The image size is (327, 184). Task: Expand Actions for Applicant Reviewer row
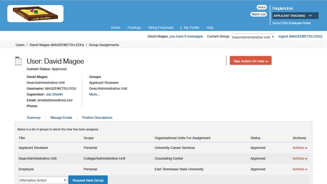coord(300,148)
